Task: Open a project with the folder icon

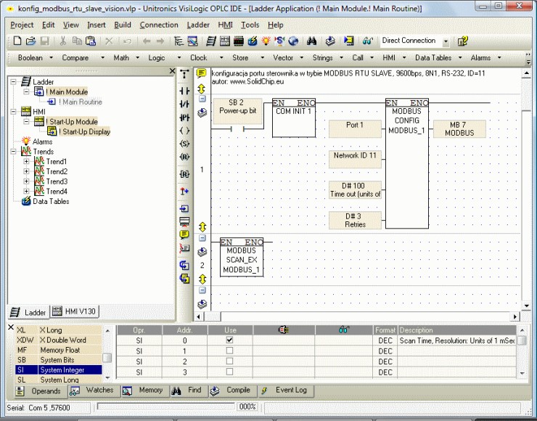Action: (x=30, y=41)
